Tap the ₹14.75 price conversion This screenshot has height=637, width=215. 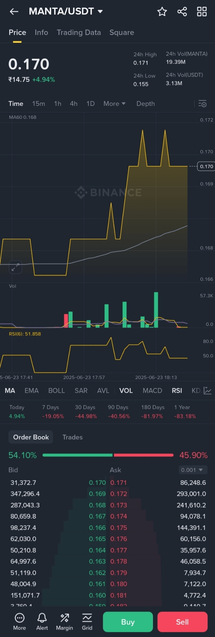pos(19,79)
